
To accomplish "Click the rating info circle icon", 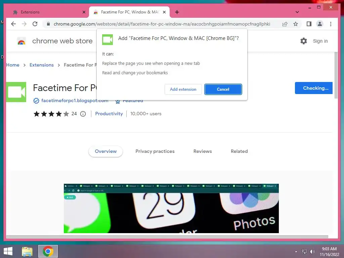I will (83, 114).
